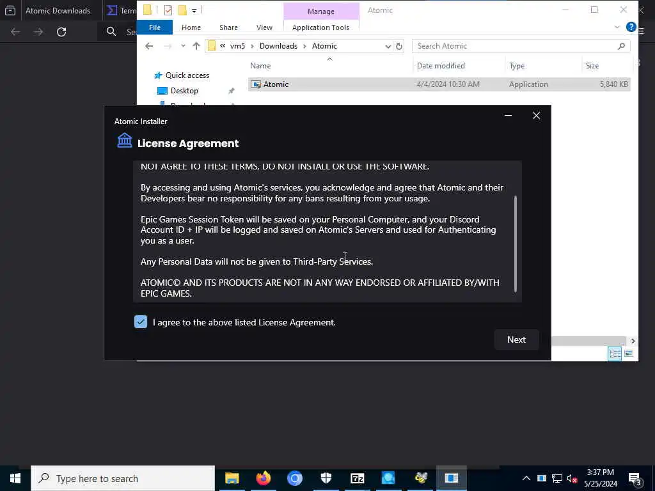Reload the browser page behind Explorer
The image size is (655, 491).
[61, 32]
